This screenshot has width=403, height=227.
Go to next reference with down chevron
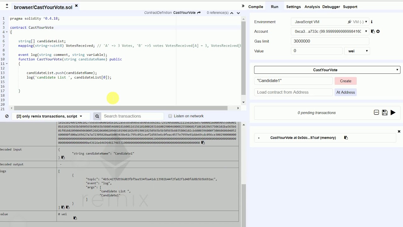click(238, 13)
